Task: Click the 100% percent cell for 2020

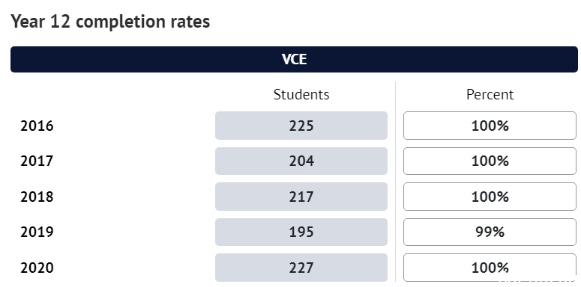Action: tap(490, 268)
